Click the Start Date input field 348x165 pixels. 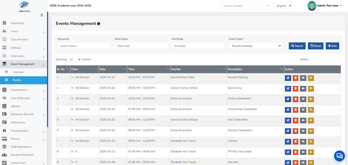pyautogui.click(x=141, y=46)
